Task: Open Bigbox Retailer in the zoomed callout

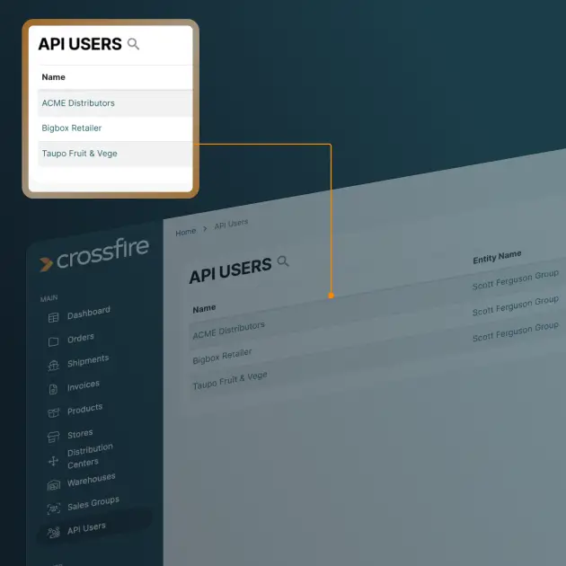Action: pyautogui.click(x=72, y=128)
